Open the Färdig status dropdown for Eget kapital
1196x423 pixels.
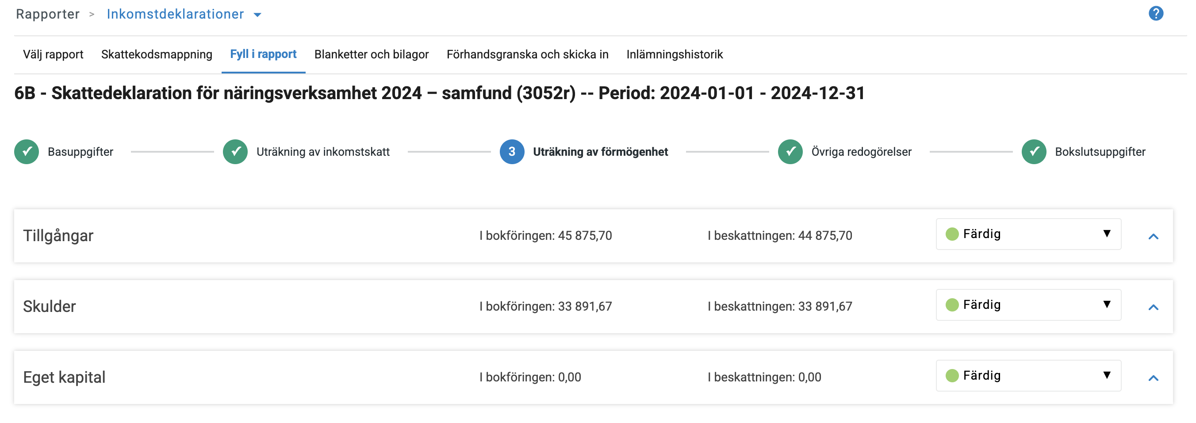point(1108,376)
